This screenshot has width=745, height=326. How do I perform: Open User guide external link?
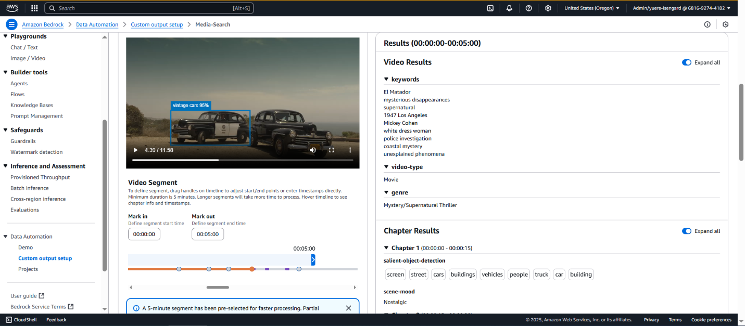click(x=27, y=296)
